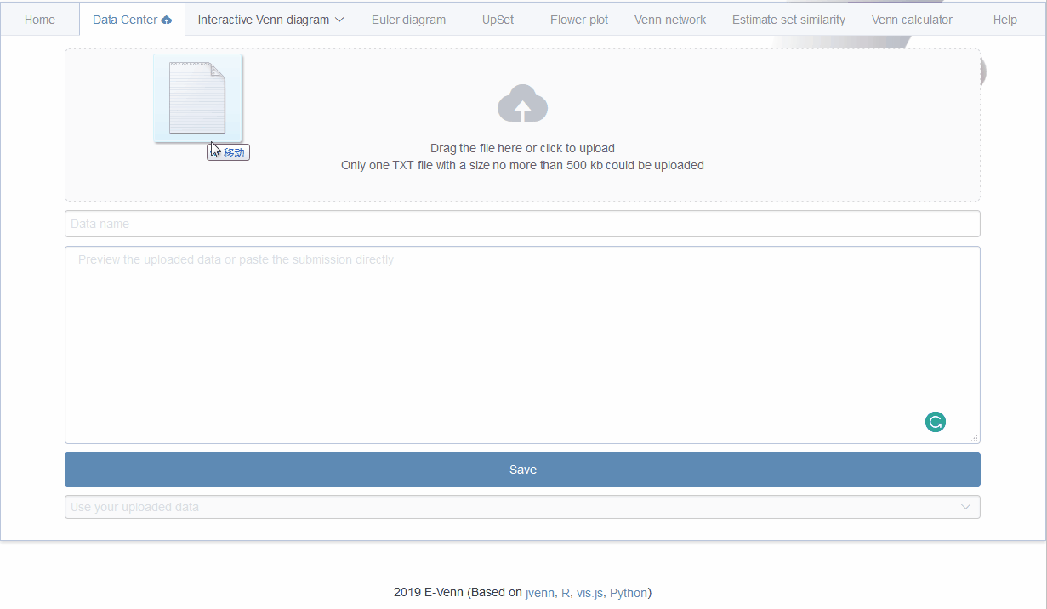
Task: Click into the data preview text area
Action: coord(522,344)
